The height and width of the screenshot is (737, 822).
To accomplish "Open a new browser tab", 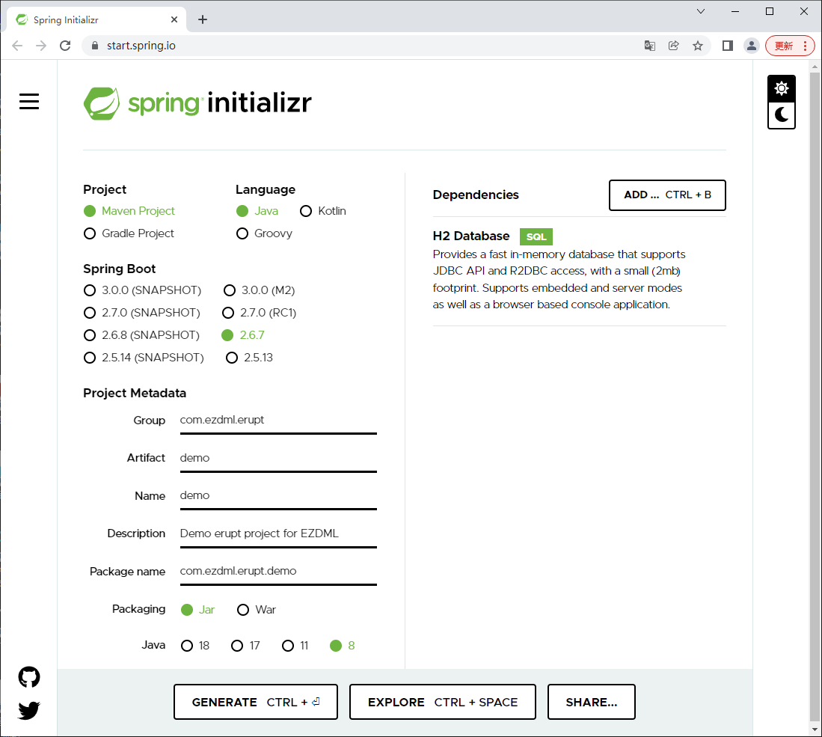I will click(203, 20).
